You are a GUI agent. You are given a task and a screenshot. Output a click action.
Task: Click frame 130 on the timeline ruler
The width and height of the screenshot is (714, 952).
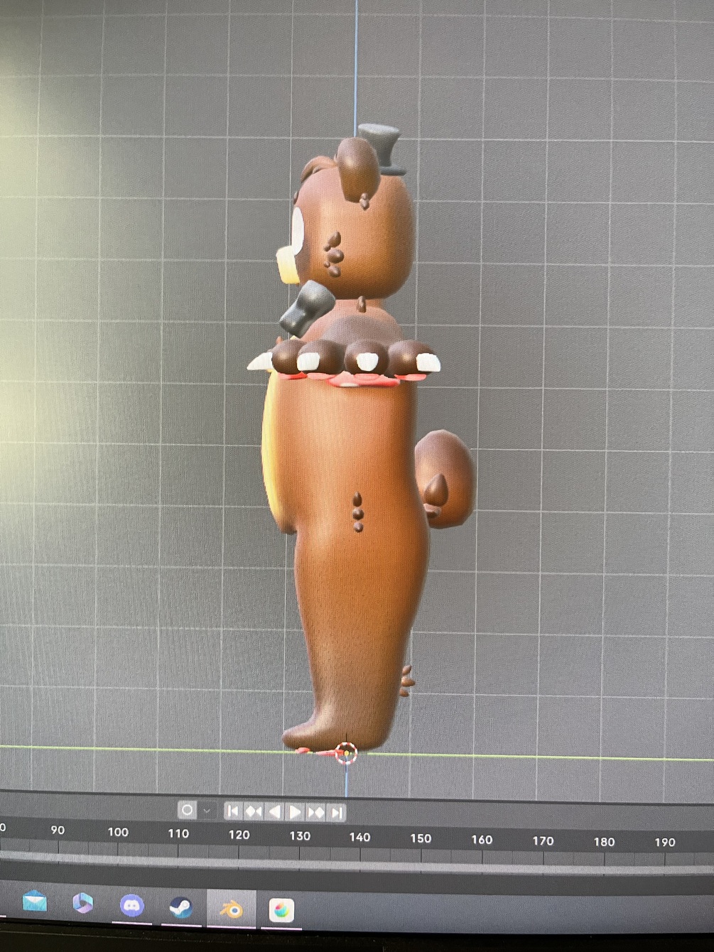click(x=300, y=836)
